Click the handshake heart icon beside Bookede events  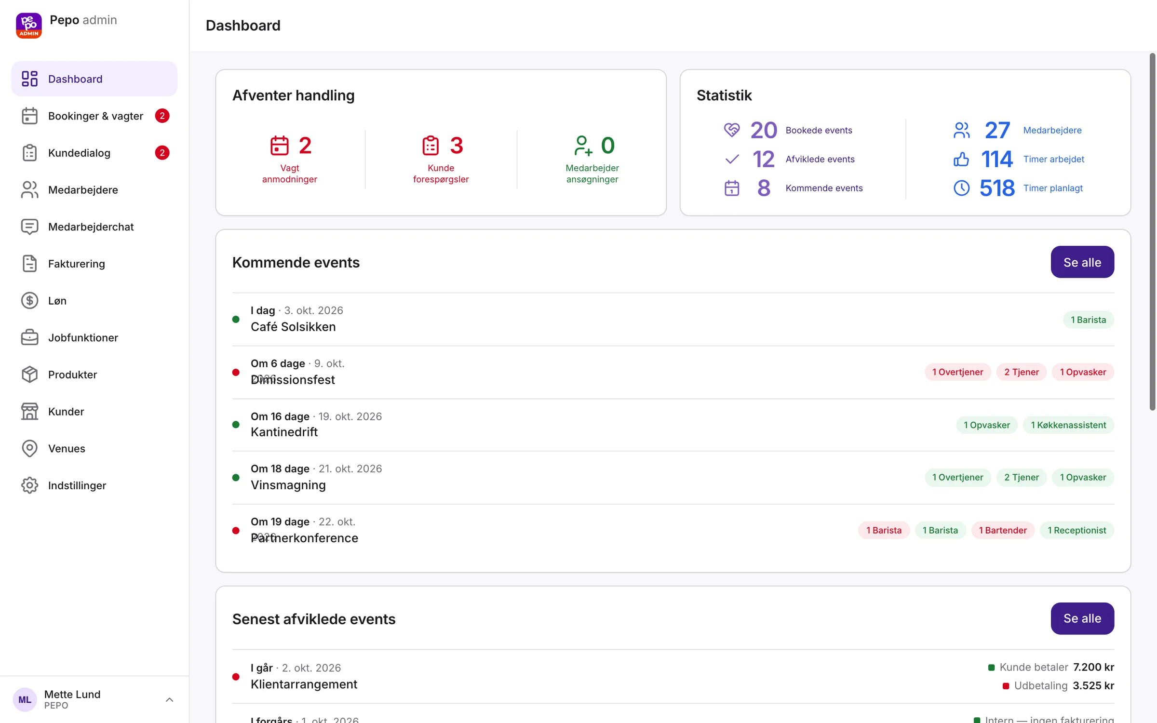coord(732,130)
